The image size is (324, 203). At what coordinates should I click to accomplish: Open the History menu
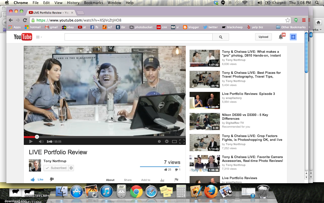click(x=73, y=3)
